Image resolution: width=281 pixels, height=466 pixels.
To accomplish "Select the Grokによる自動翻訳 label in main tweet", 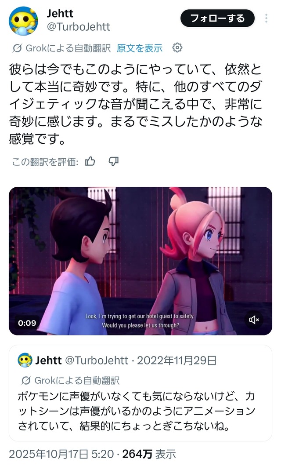I will coord(68,48).
